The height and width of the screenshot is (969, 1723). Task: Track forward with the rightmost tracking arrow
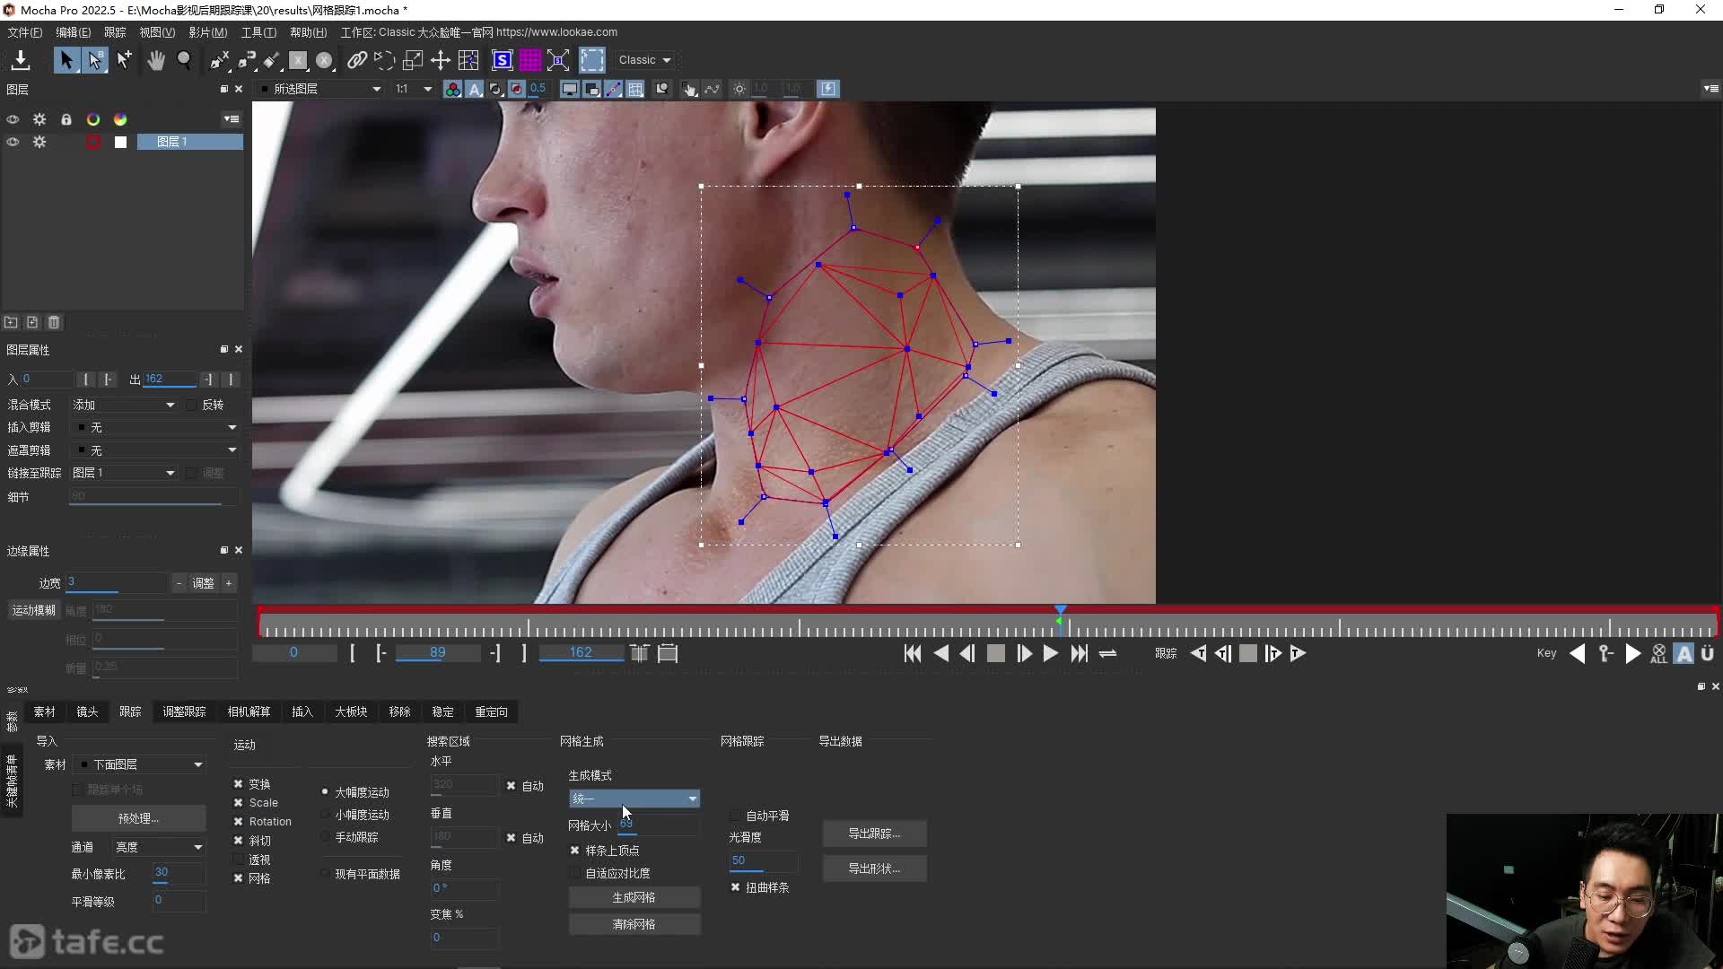(1298, 654)
